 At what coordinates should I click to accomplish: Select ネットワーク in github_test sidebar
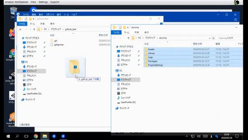pos(30,100)
